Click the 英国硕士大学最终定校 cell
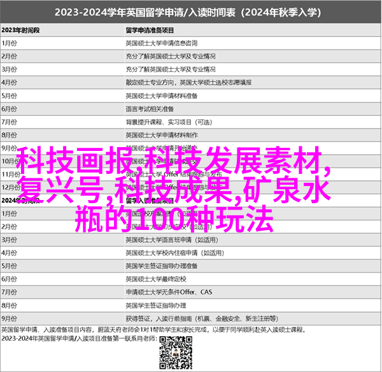The image size is (382, 372). click(x=155, y=266)
